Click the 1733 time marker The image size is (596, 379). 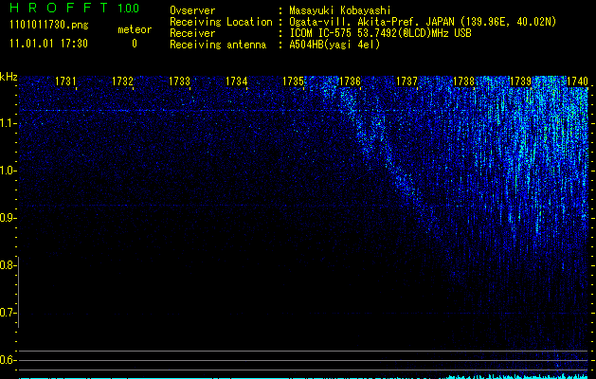(179, 81)
